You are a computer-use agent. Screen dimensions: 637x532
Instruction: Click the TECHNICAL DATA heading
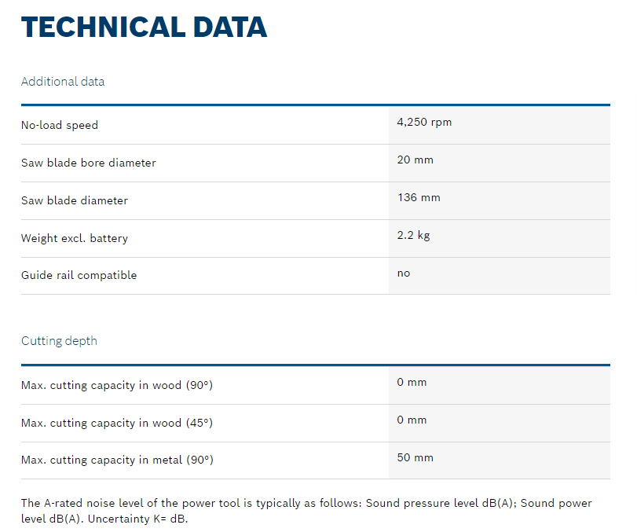point(144,28)
